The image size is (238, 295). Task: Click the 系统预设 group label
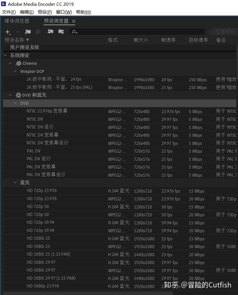pyautogui.click(x=19, y=56)
